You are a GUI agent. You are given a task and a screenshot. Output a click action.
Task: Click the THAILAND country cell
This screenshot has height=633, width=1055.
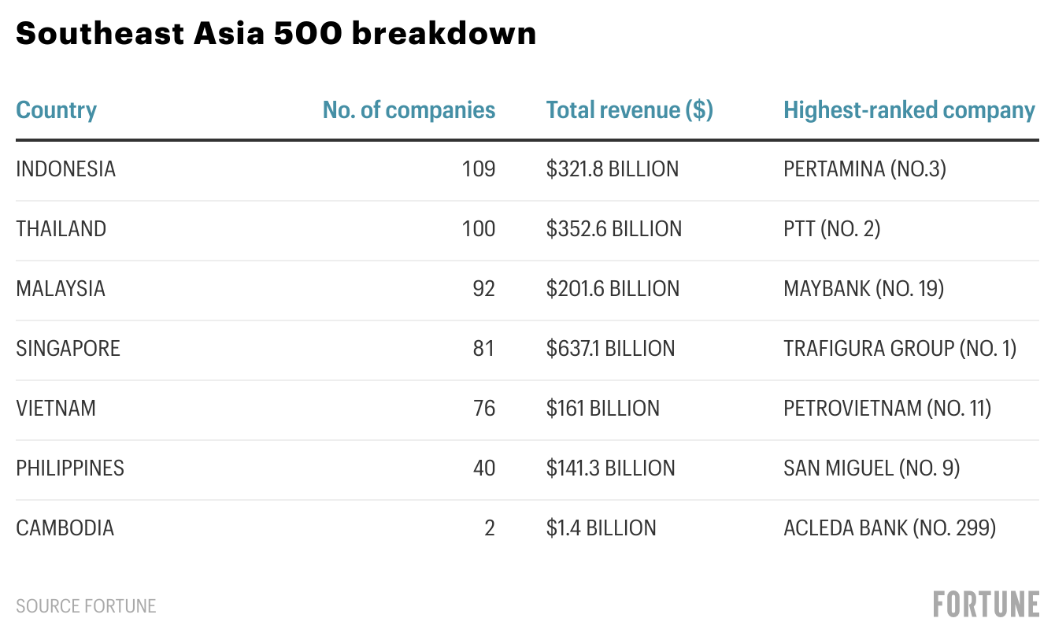pos(61,229)
